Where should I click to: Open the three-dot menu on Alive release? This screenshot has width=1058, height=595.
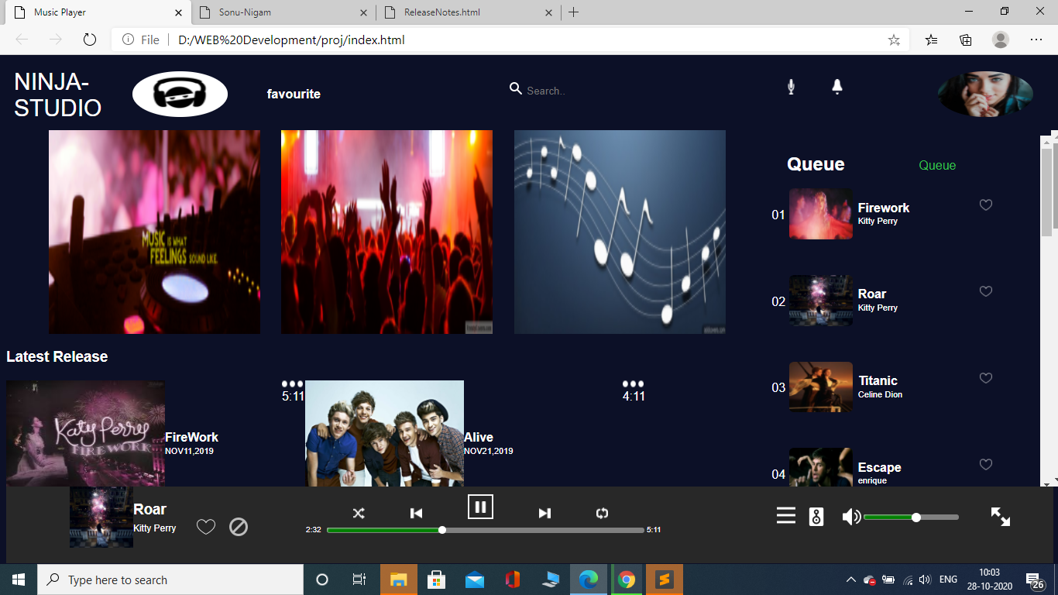coord(633,383)
